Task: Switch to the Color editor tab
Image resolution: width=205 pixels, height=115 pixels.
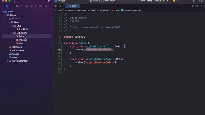Action: 73,6
